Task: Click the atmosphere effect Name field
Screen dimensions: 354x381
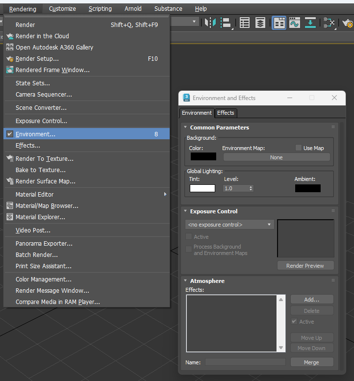Action: (x=245, y=362)
